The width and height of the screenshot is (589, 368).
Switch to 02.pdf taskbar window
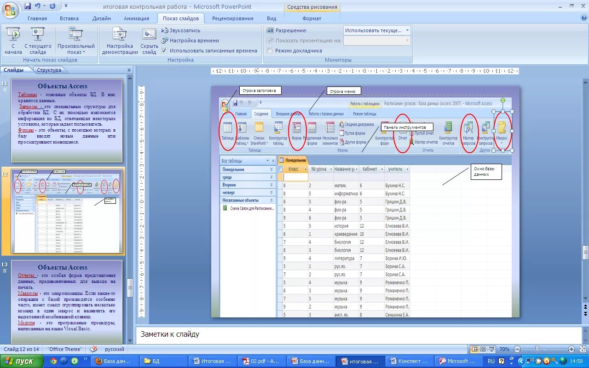tap(261, 361)
